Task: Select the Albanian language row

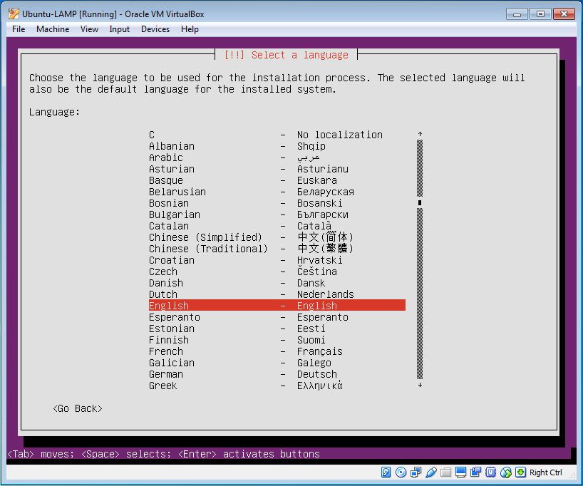Action: 277,146
